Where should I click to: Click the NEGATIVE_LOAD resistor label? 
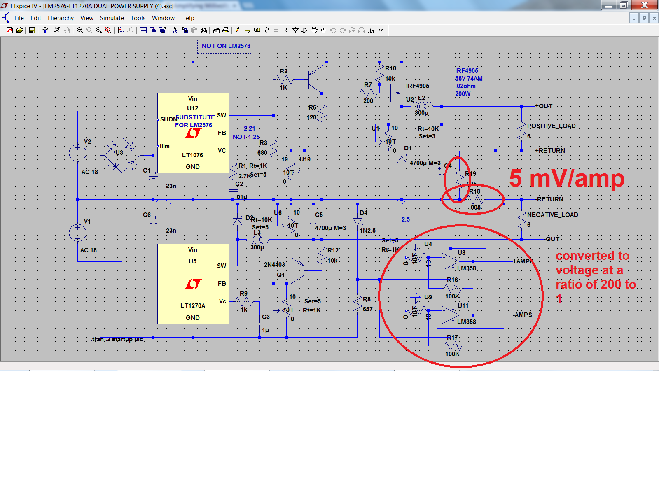tap(552, 215)
